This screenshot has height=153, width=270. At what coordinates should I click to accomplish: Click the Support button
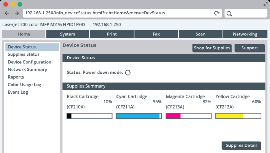250,48
